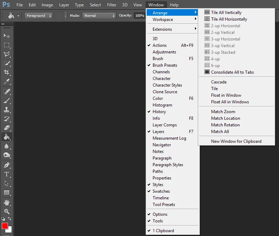
Task: Click the Photoshop Ps logo
Action: tap(6, 5)
